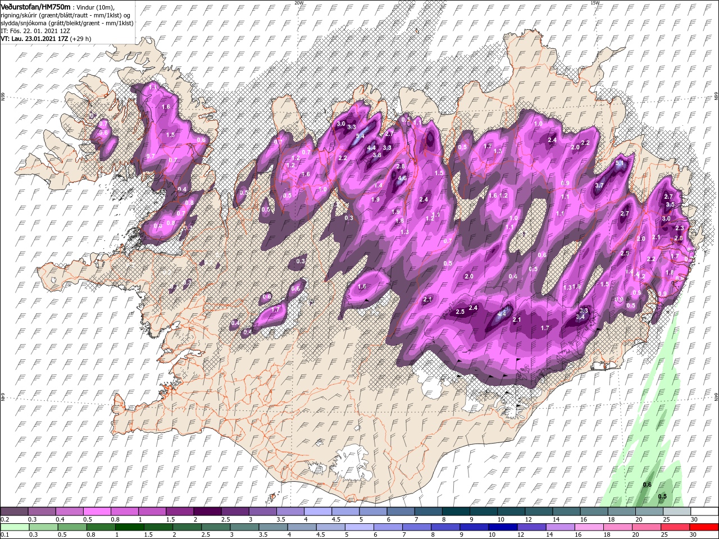Viewport: 719px width, 539px height.
Task: Click the IT: Fös. 22. 01. 2021 12Z line
Action: (35, 30)
